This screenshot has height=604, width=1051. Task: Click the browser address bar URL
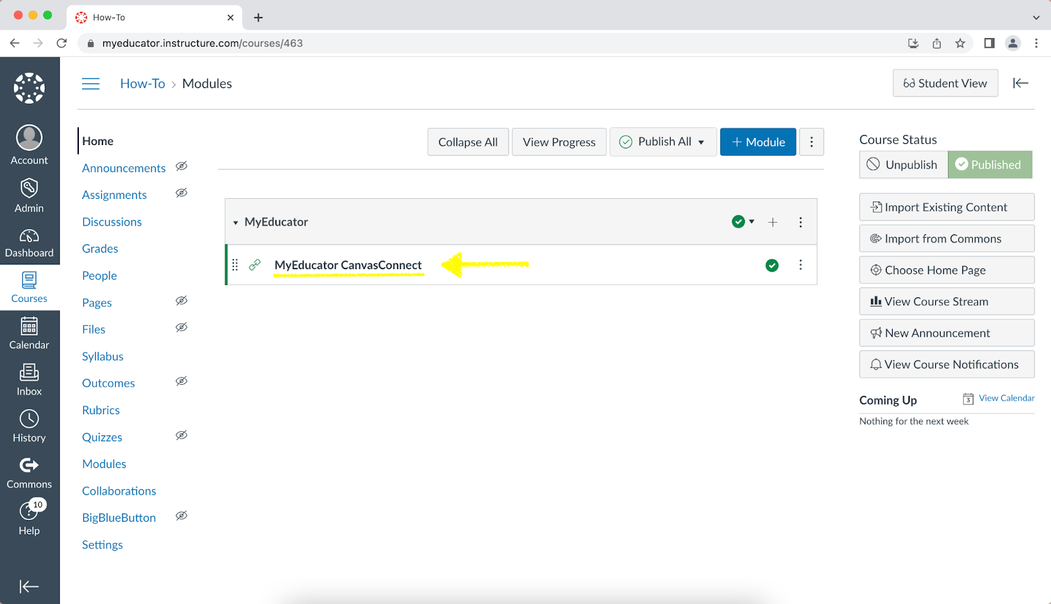pos(202,43)
